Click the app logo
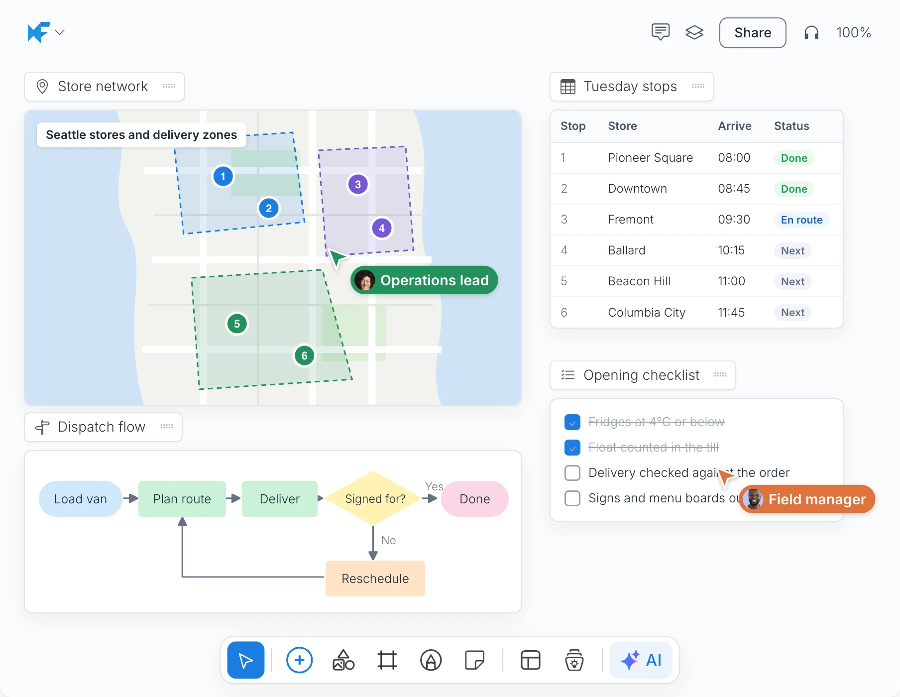Viewport: 900px width, 697px height. pyautogui.click(x=38, y=32)
